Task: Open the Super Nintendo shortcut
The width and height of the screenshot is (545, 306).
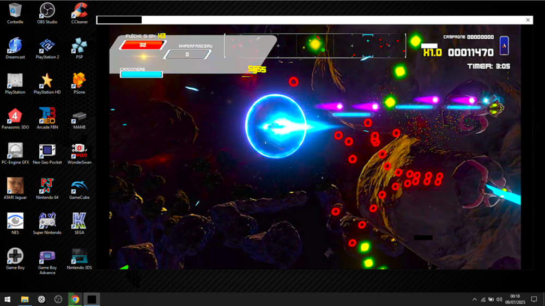Action: (x=47, y=221)
